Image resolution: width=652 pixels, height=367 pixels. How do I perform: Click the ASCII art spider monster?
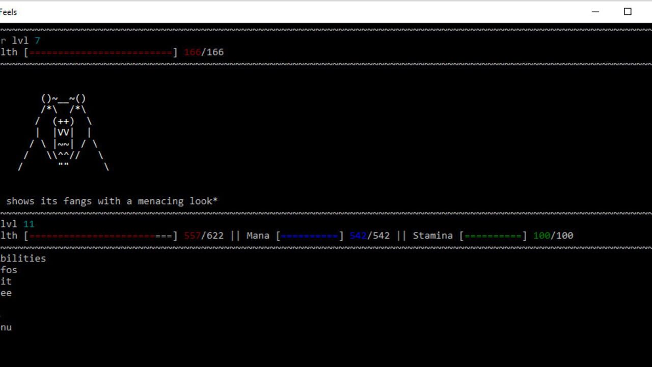tap(64, 133)
